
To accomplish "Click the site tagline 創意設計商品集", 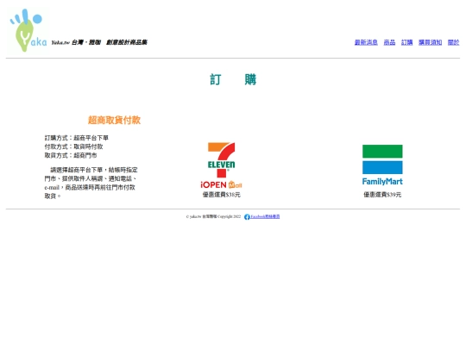I will point(127,42).
